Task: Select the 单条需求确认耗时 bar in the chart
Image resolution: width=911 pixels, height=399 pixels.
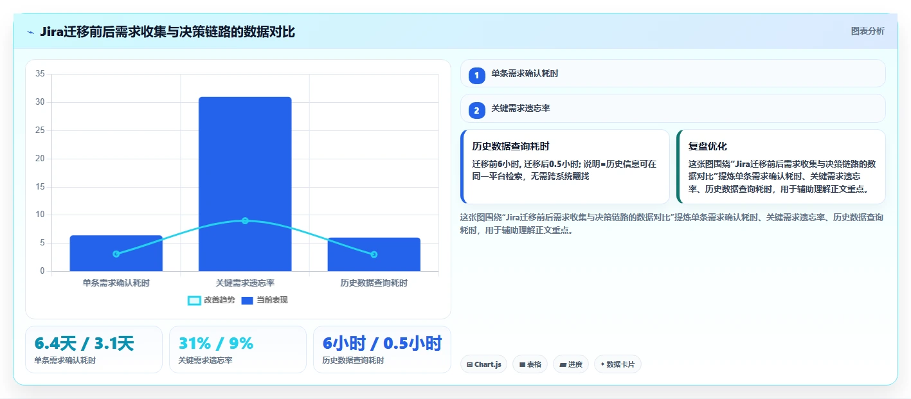Action: (116, 253)
